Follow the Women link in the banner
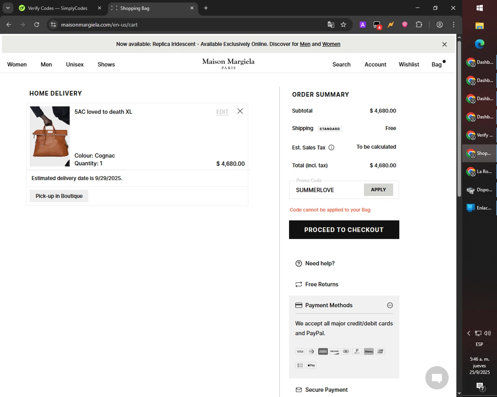The height and width of the screenshot is (397, 497). 331,44
